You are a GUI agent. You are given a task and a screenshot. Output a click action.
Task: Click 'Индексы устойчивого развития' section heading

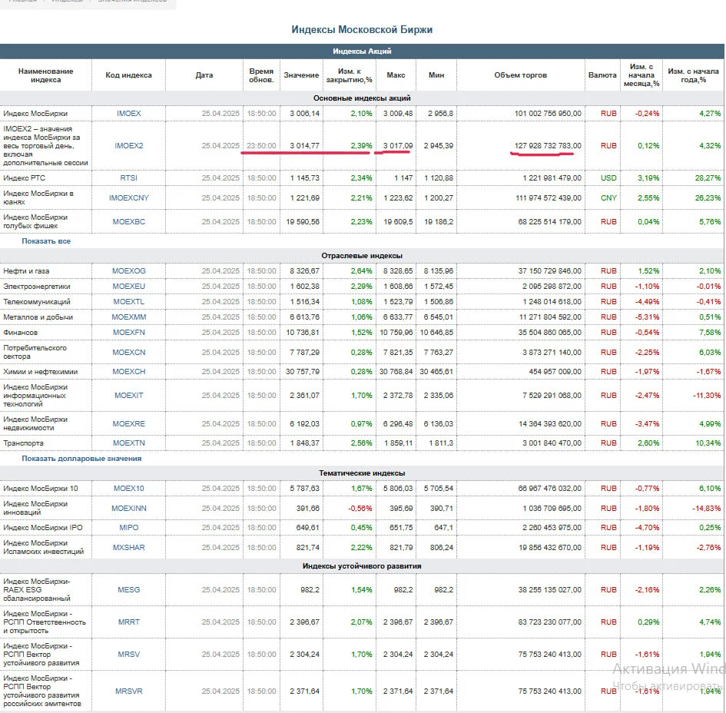pyautogui.click(x=362, y=566)
